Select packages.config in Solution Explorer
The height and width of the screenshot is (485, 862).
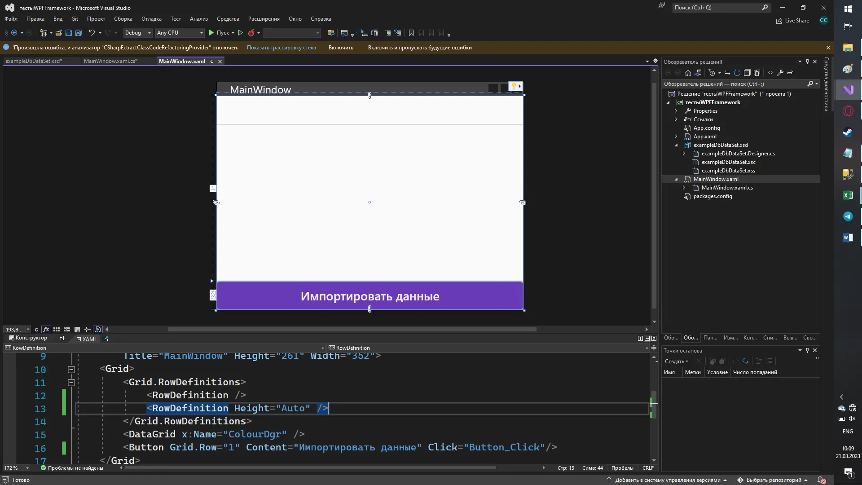[x=712, y=196]
